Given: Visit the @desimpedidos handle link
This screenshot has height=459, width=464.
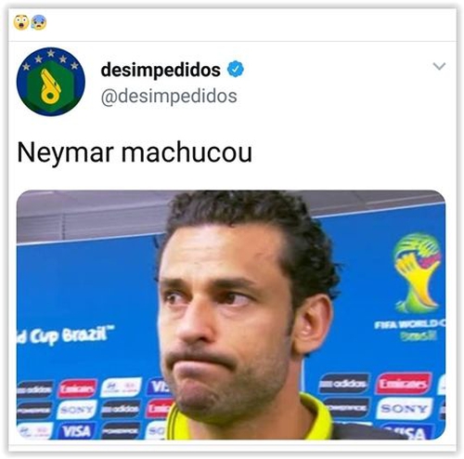Looking at the screenshot, I should (x=169, y=96).
